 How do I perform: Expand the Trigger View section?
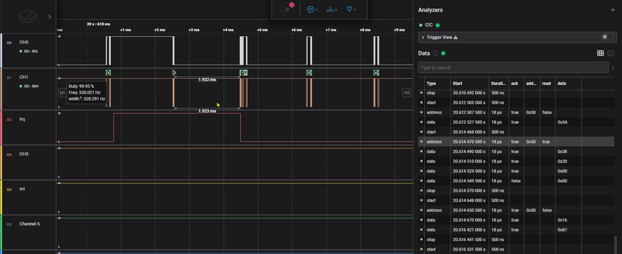pyautogui.click(x=423, y=37)
